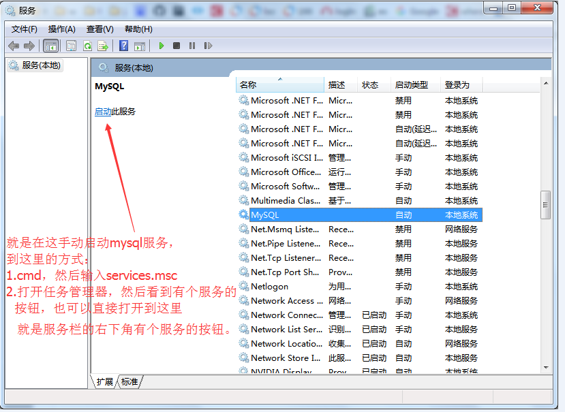Open the 查看(V) menu
The width and height of the screenshot is (565, 412).
(x=100, y=29)
